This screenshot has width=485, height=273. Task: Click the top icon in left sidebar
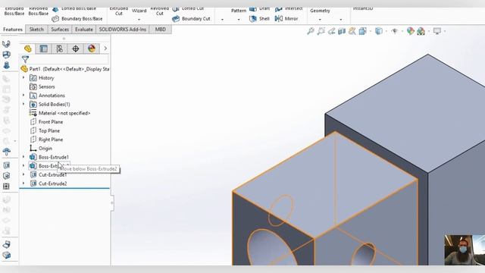coord(7,44)
